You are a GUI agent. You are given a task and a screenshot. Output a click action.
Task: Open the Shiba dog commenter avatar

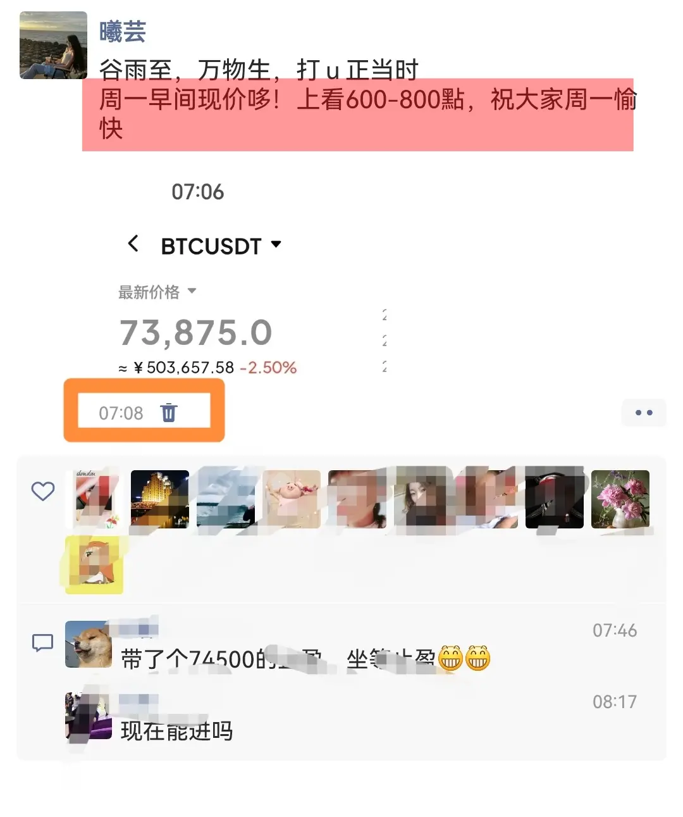[89, 644]
